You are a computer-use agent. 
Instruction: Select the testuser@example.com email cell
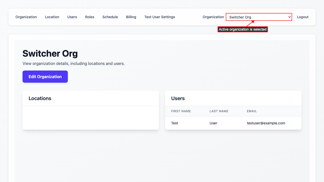266,123
